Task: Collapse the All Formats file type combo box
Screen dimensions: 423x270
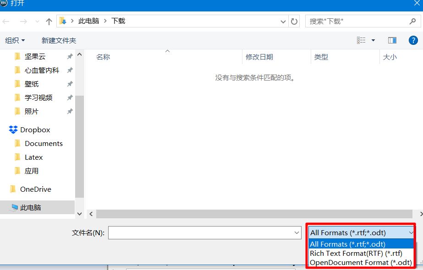Action: [x=361, y=232]
